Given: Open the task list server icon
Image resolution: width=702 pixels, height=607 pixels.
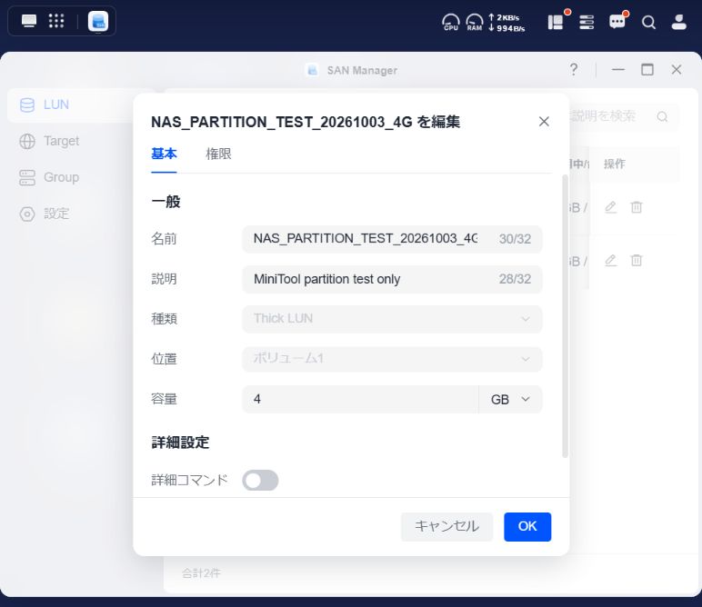Looking at the screenshot, I should point(587,22).
